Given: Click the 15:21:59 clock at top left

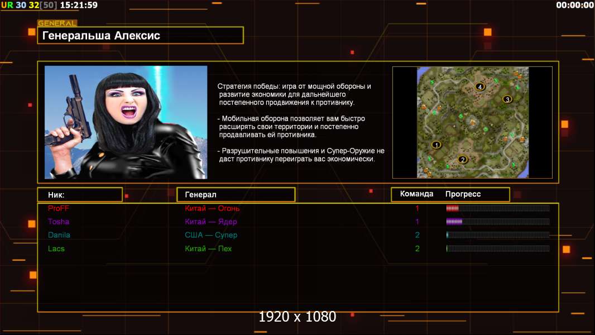Looking at the screenshot, I should point(79,5).
